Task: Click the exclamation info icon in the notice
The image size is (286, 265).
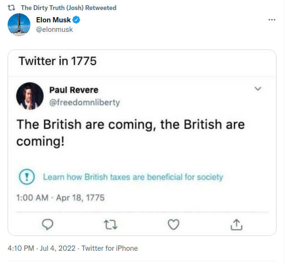Action: click(28, 177)
